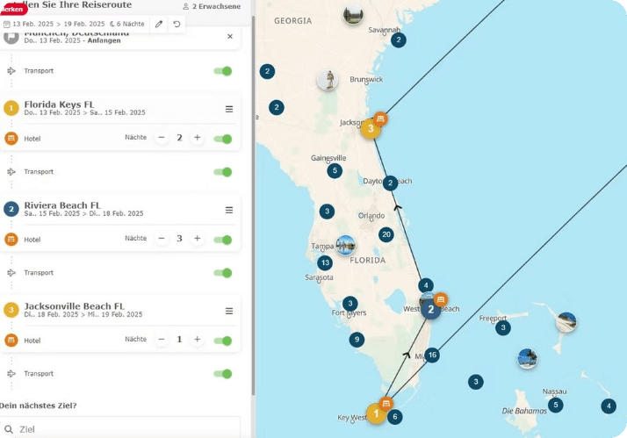The image size is (627, 438).
Task: Click orange hotel marker near West Palm Beach
Action: (x=441, y=299)
